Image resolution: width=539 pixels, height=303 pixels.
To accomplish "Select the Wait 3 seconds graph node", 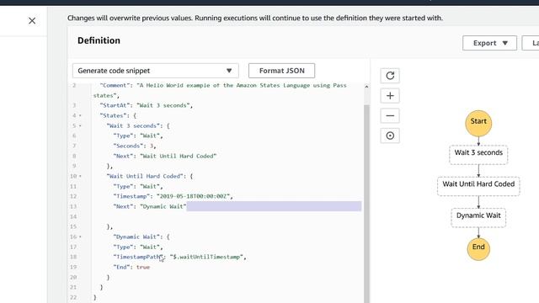I will coord(478,154).
